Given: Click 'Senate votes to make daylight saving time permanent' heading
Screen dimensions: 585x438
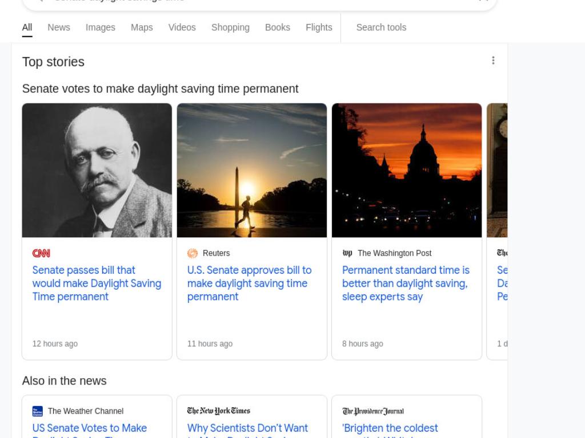Looking at the screenshot, I should [160, 89].
